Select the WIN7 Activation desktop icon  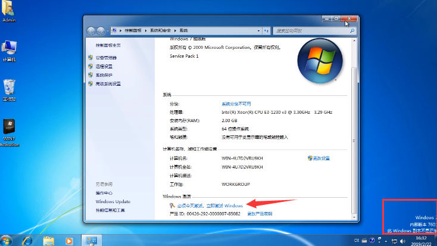point(9,133)
